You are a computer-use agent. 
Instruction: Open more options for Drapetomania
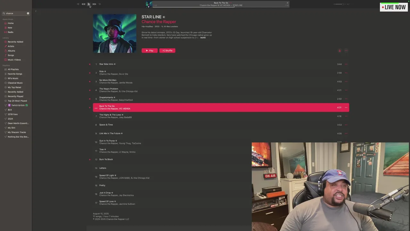pyautogui.click(x=346, y=99)
